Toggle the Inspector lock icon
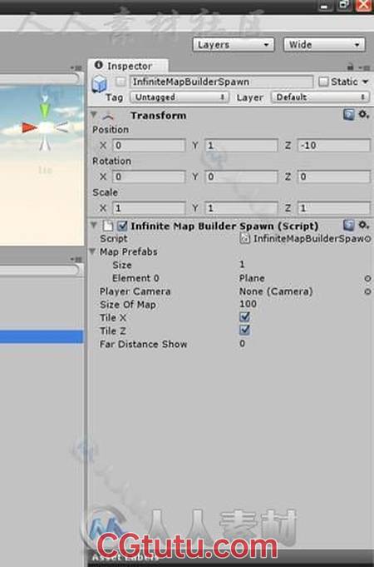This screenshot has height=567, width=374. 350,67
